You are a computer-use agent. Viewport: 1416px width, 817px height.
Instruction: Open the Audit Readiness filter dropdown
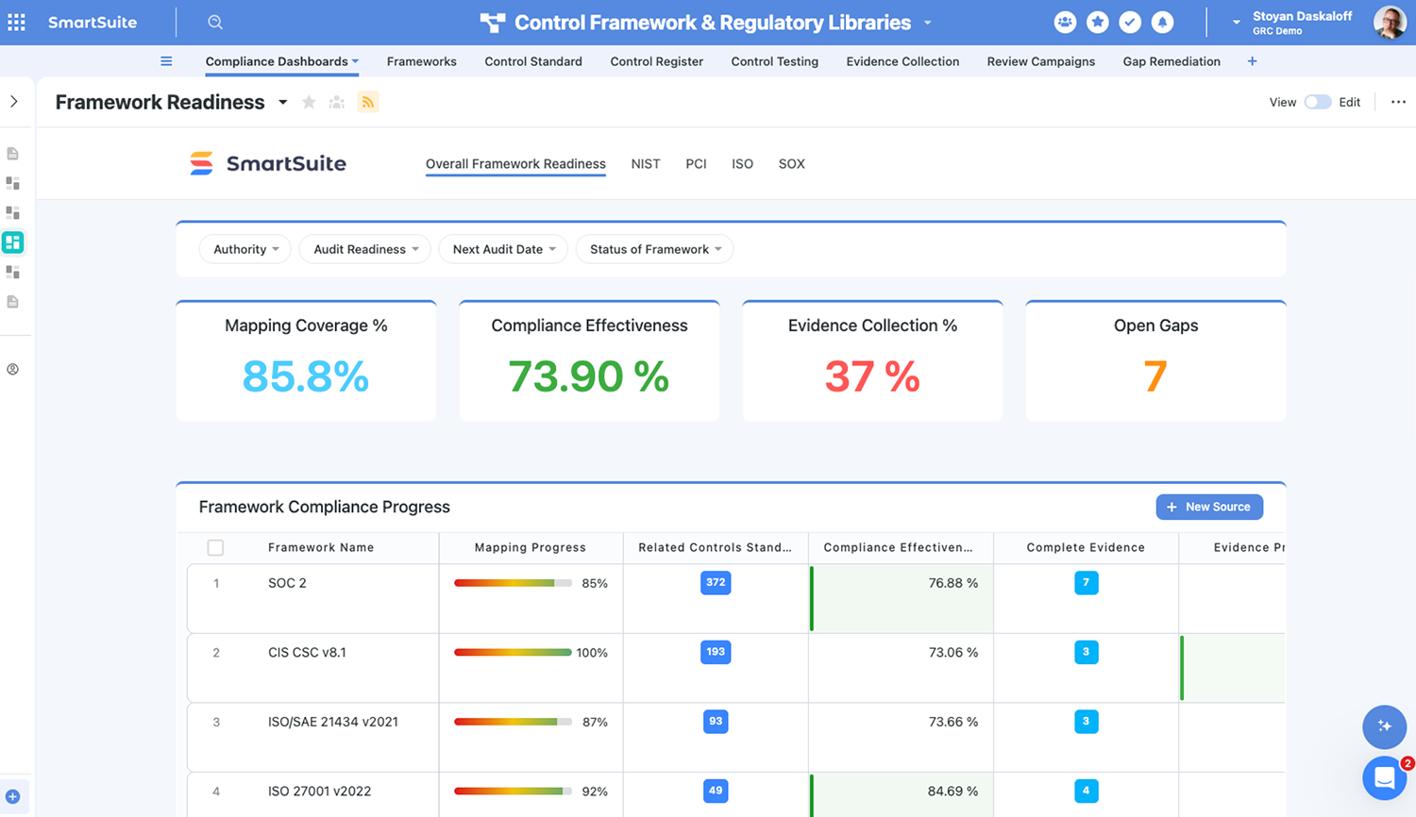coord(365,249)
